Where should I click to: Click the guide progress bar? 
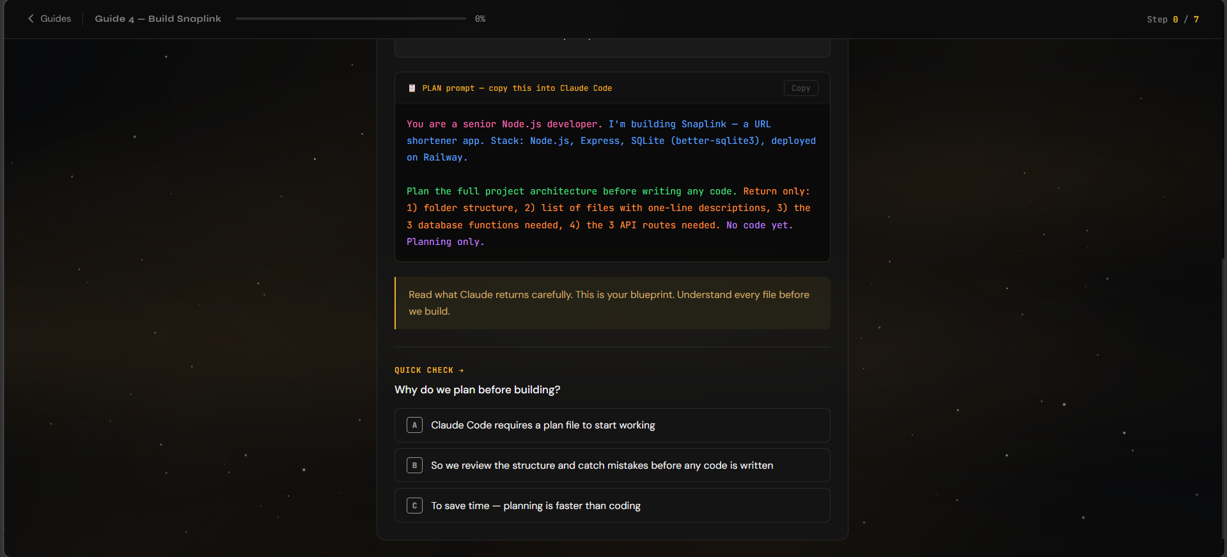coord(351,19)
